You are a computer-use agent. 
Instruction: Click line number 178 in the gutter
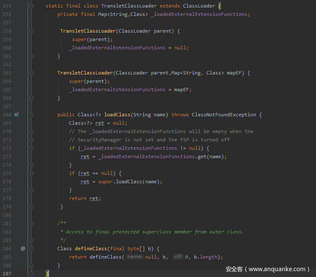point(7,198)
